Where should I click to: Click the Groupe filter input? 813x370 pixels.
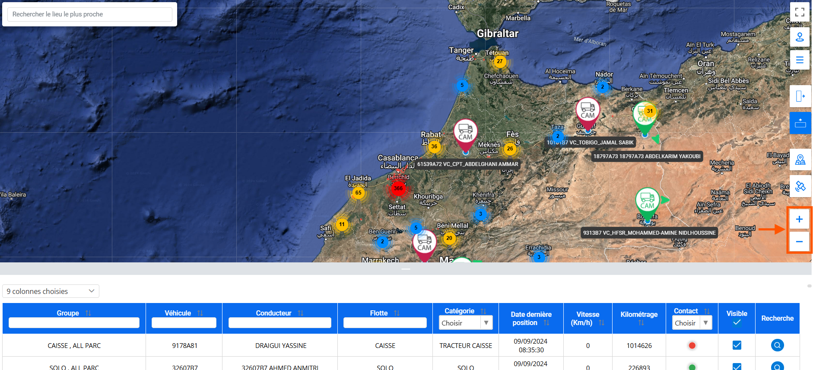pyautogui.click(x=74, y=323)
